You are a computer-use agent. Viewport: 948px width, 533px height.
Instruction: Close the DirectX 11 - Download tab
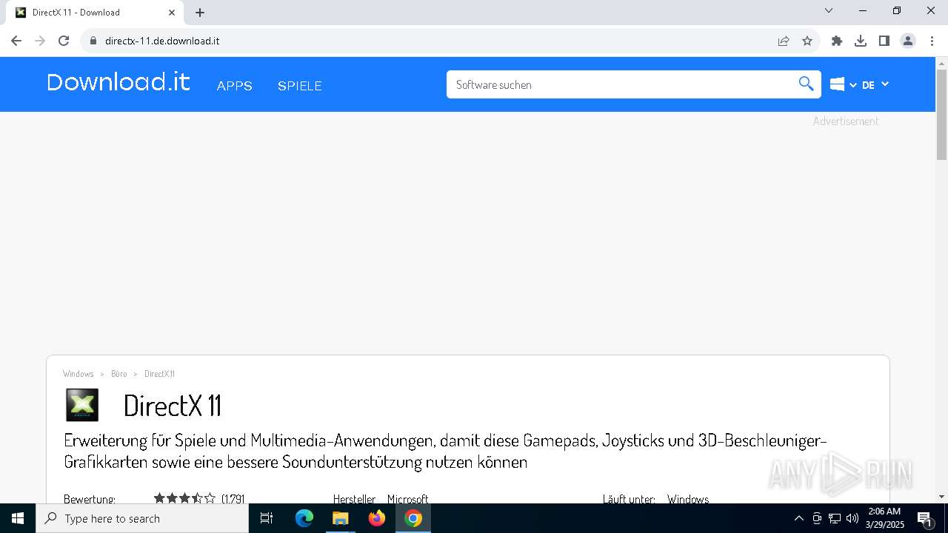pyautogui.click(x=172, y=13)
